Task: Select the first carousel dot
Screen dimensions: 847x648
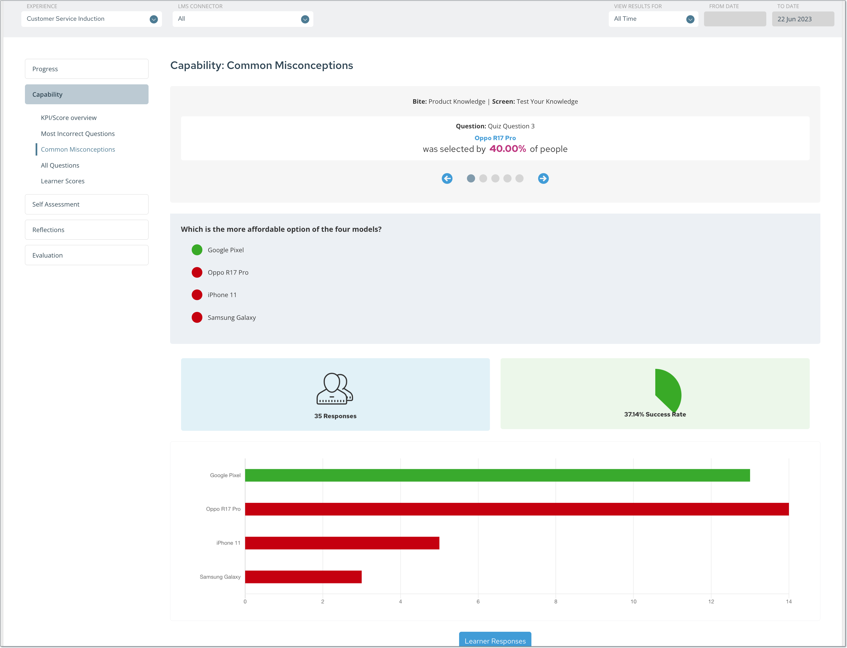Action: 471,178
